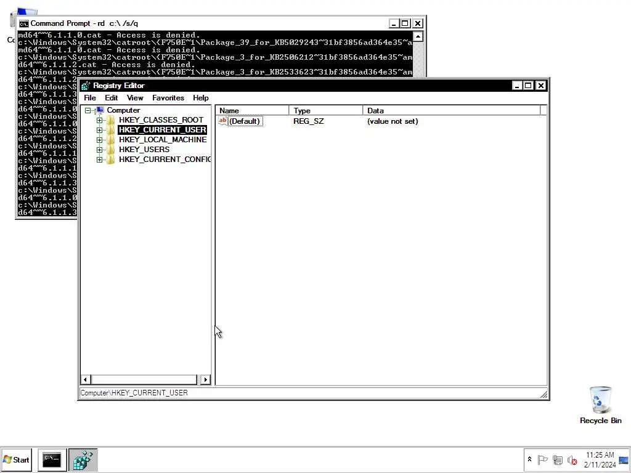This screenshot has width=631, height=473.
Task: Click the taskbar clock showing 11:25 AM
Action: click(600, 459)
